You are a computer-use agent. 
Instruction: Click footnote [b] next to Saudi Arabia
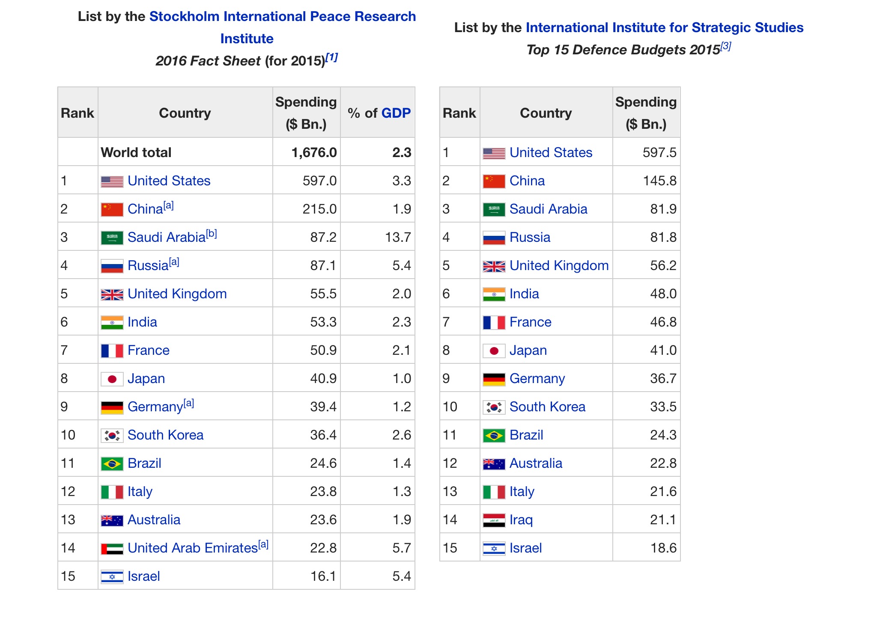click(212, 234)
